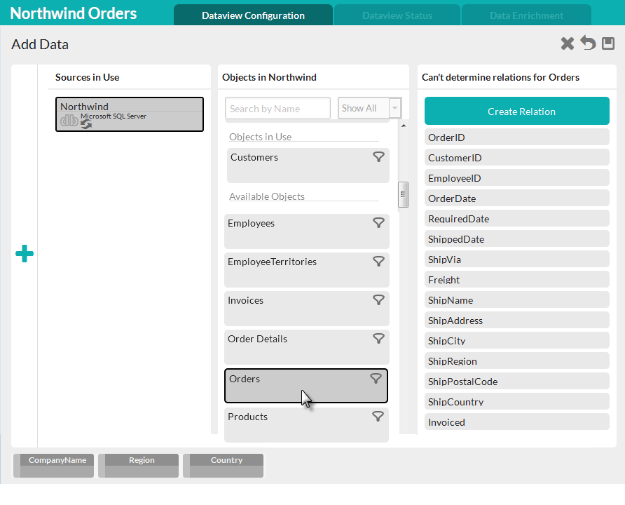Click the save floppy disk icon

[608, 43]
